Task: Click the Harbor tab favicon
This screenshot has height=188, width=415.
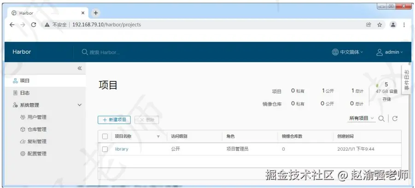Action: click(x=14, y=13)
